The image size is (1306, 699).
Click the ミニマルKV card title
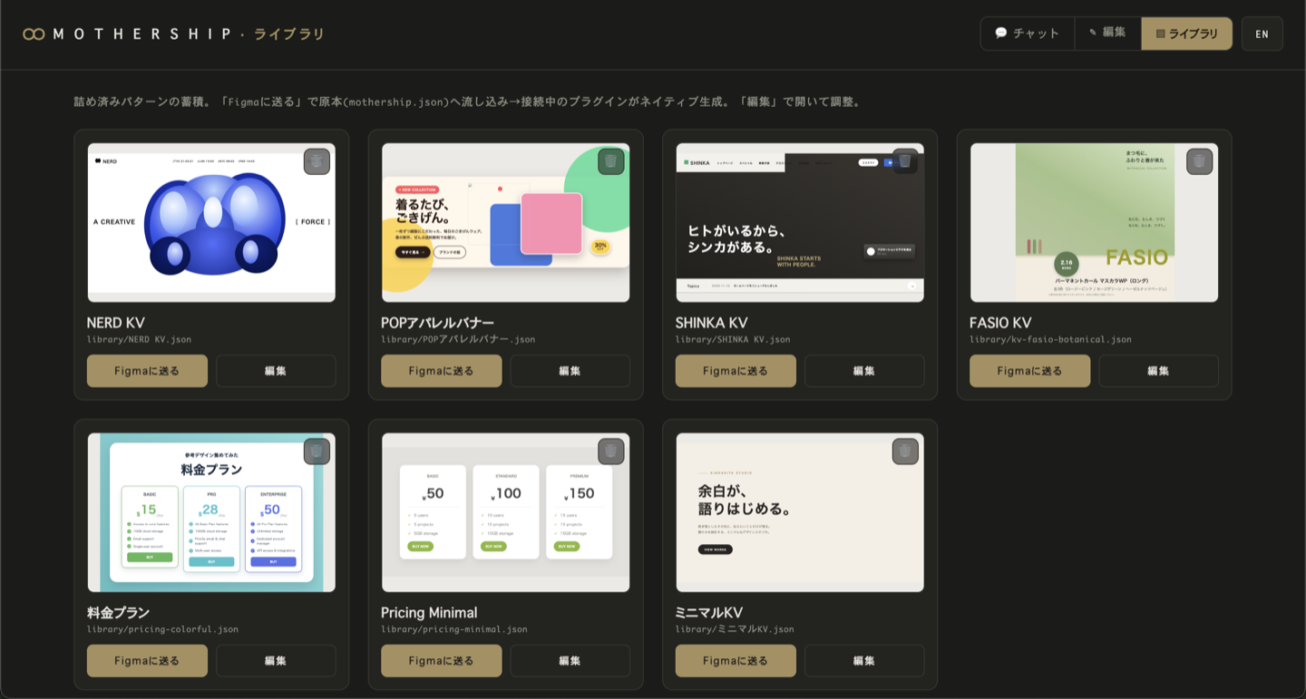tap(709, 613)
